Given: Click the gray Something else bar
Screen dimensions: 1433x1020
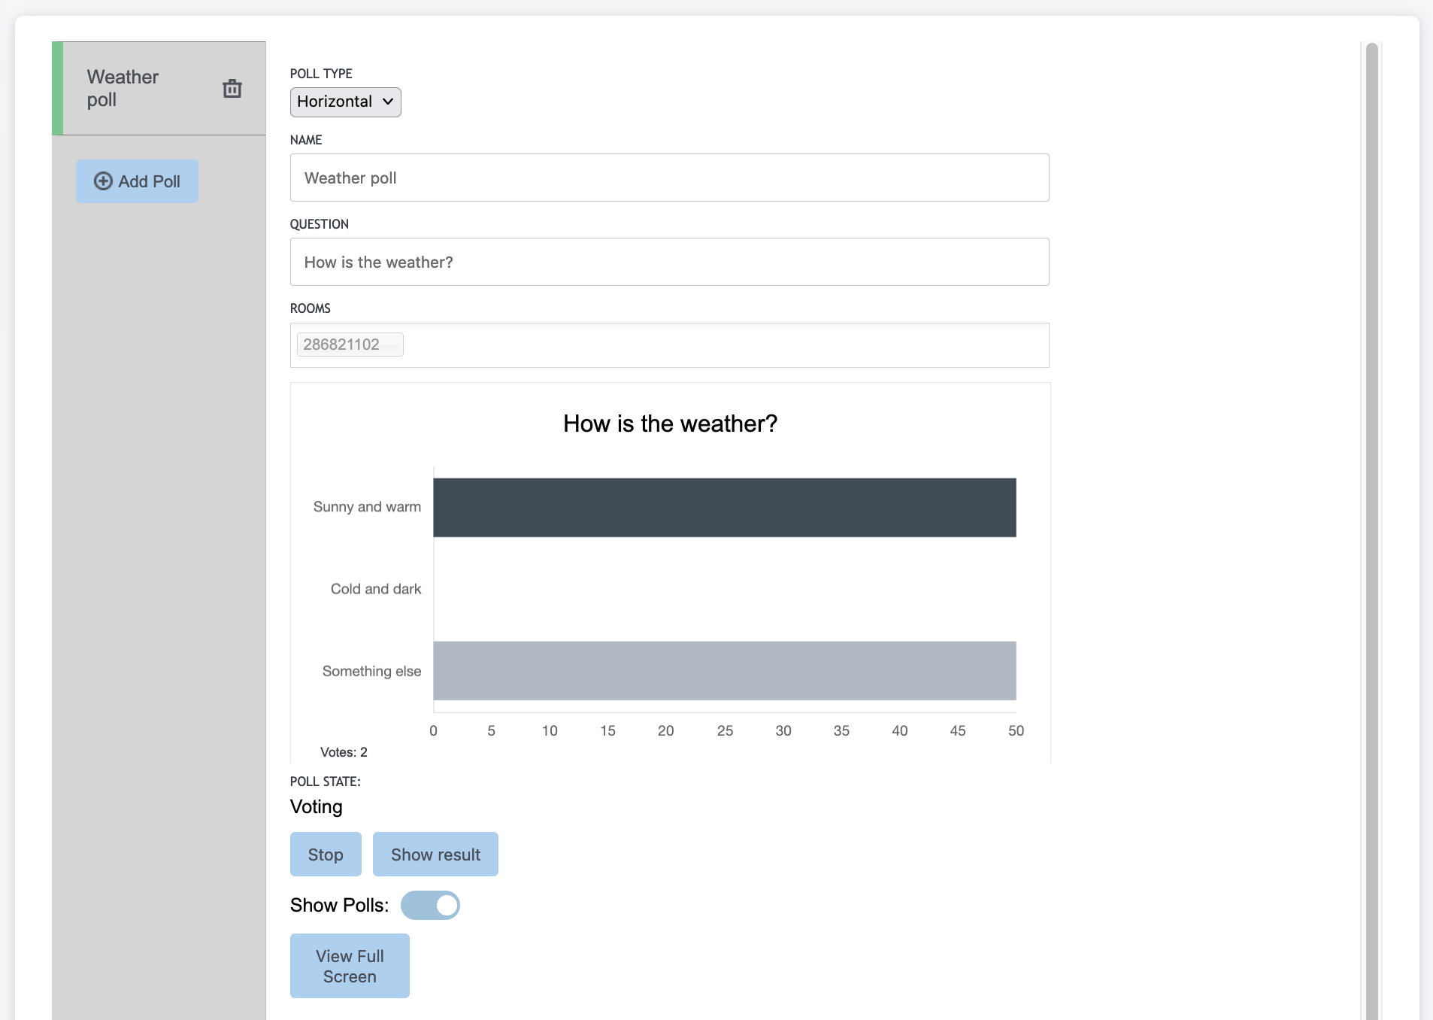Looking at the screenshot, I should click(724, 671).
